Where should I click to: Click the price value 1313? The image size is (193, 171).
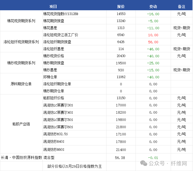pyautogui.click(x=121, y=28)
